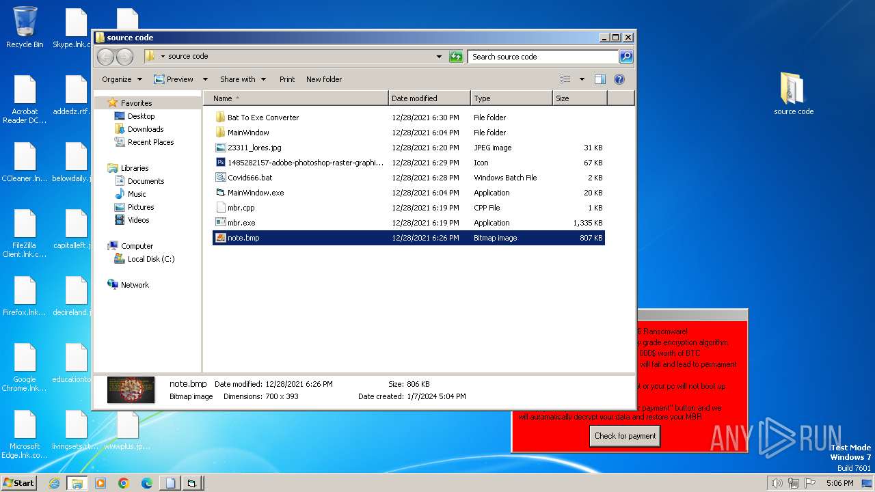Open Internet Explorer from the taskbar
Viewport: 875px width, 492px height.
54,483
